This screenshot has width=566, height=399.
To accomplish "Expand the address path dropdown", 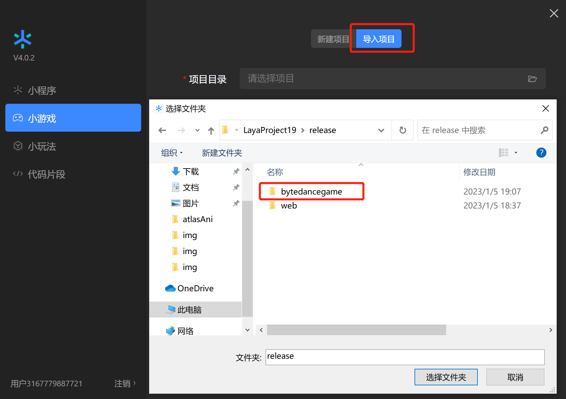I will point(381,130).
